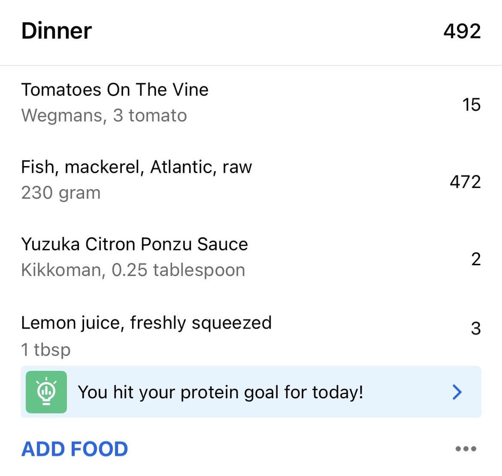The image size is (502, 476).
Task: Tap the green lightbulb insight icon
Action: pyautogui.click(x=46, y=392)
